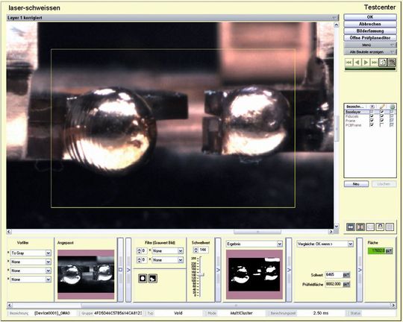The image size is (403, 322).
Task: Select the Baselayer row in the layer list
Action: click(x=370, y=112)
